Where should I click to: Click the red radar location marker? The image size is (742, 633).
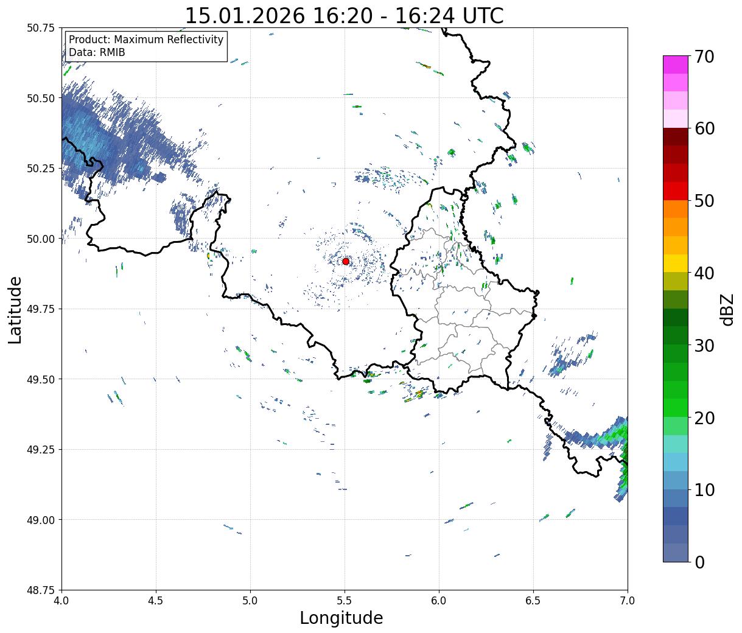[x=345, y=261]
